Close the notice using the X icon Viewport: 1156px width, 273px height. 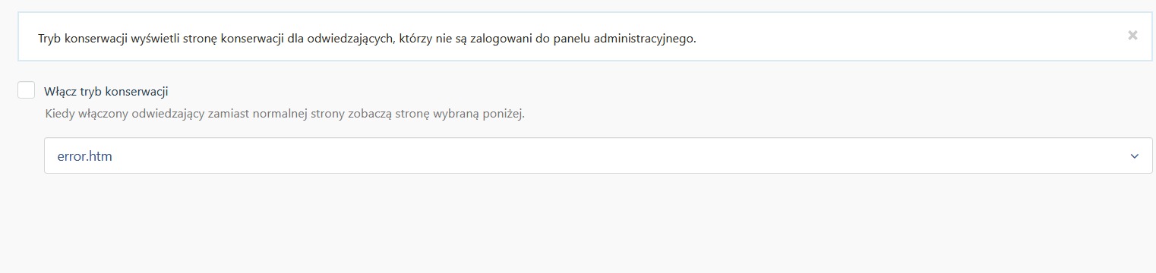tap(1132, 35)
